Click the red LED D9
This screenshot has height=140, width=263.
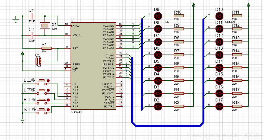point(158,16)
